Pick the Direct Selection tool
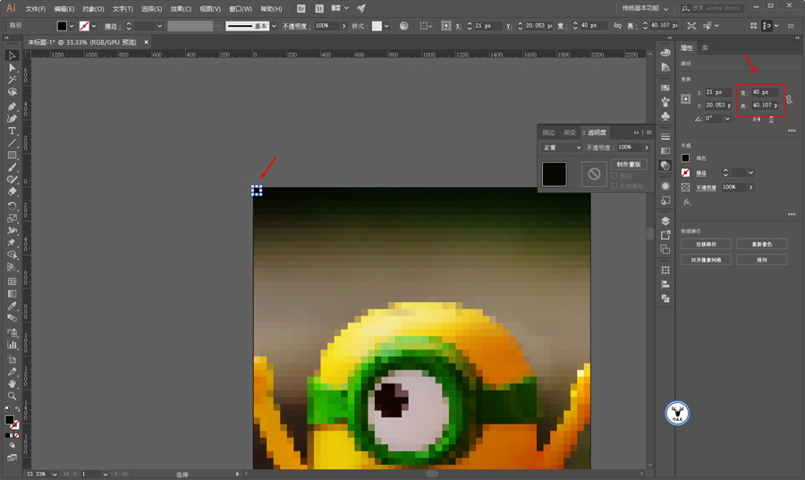 (13, 68)
